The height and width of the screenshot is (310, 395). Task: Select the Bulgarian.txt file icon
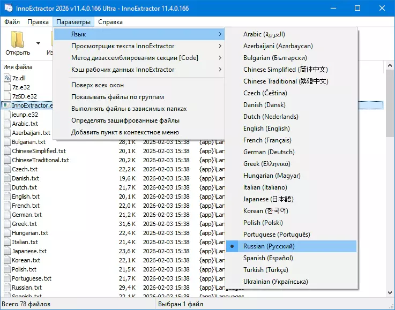[x=7, y=142]
